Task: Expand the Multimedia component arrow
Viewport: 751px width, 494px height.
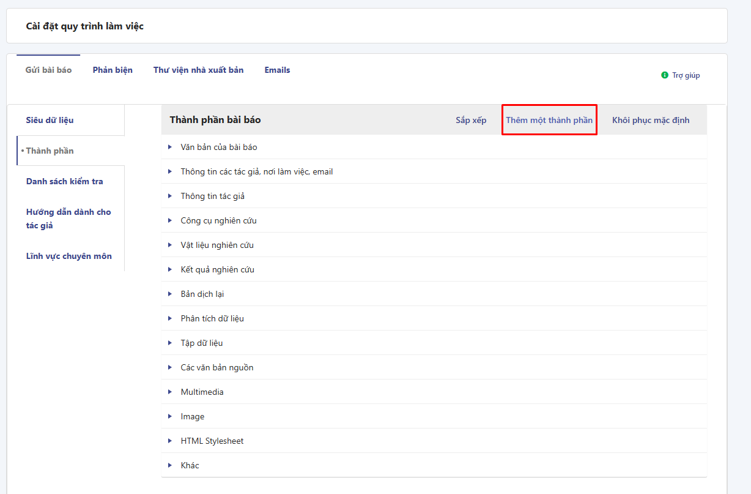Action: pos(170,392)
